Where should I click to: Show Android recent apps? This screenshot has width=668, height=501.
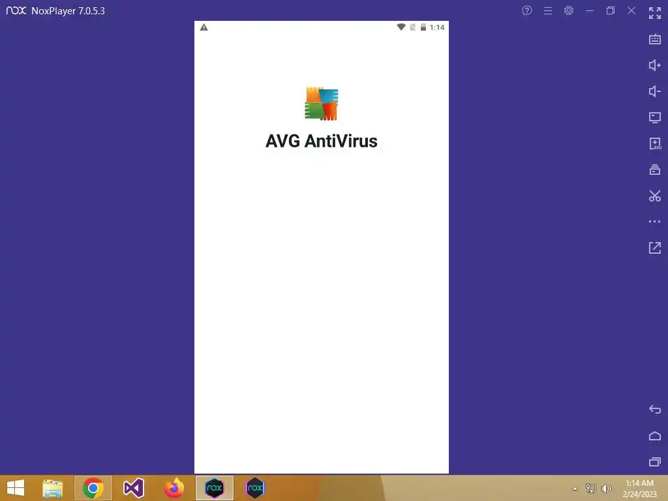[655, 462]
